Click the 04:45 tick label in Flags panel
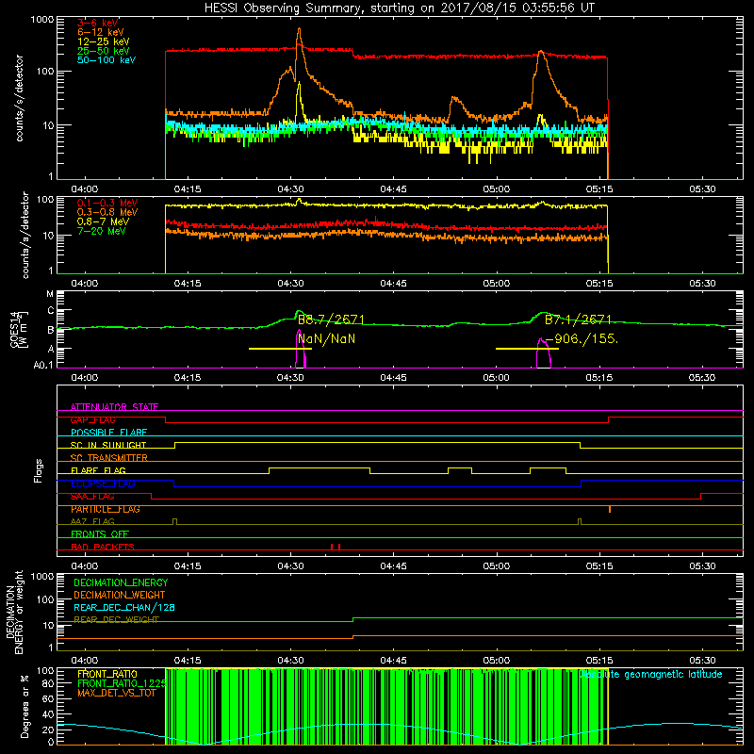 pyautogui.click(x=393, y=566)
